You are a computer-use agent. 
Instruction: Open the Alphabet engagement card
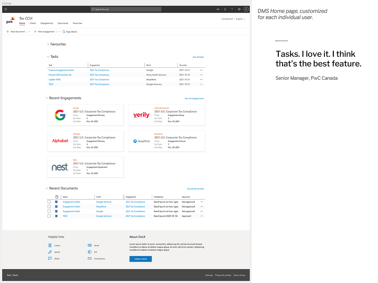(86, 141)
